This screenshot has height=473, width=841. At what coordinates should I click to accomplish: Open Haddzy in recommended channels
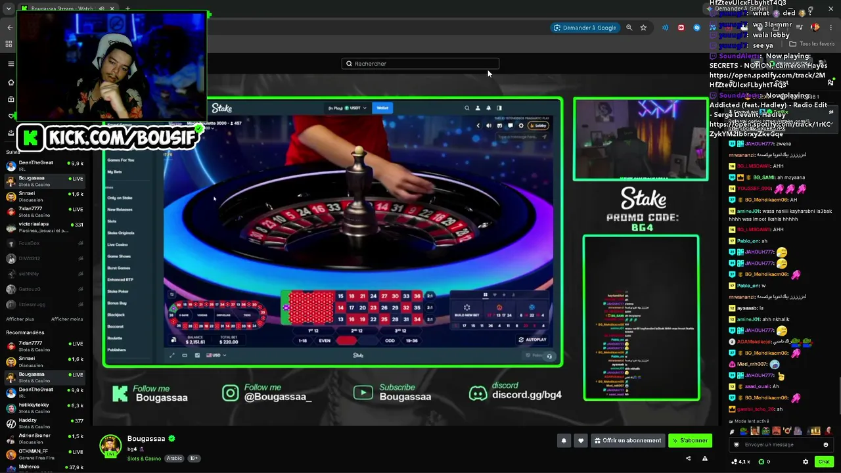(x=45, y=424)
